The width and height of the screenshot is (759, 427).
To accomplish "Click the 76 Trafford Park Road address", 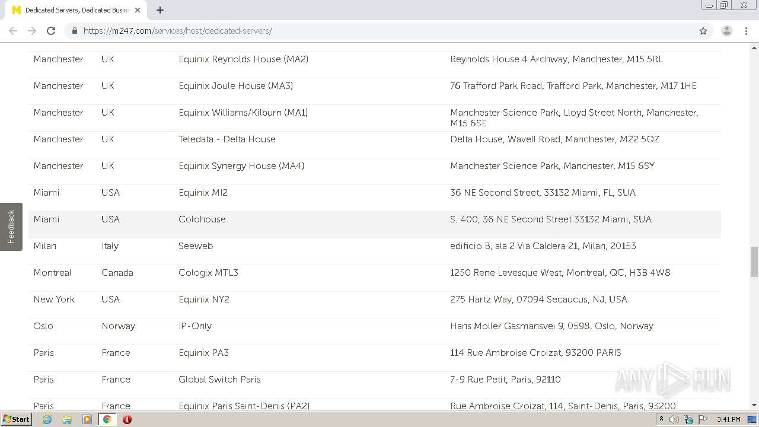I will (573, 86).
